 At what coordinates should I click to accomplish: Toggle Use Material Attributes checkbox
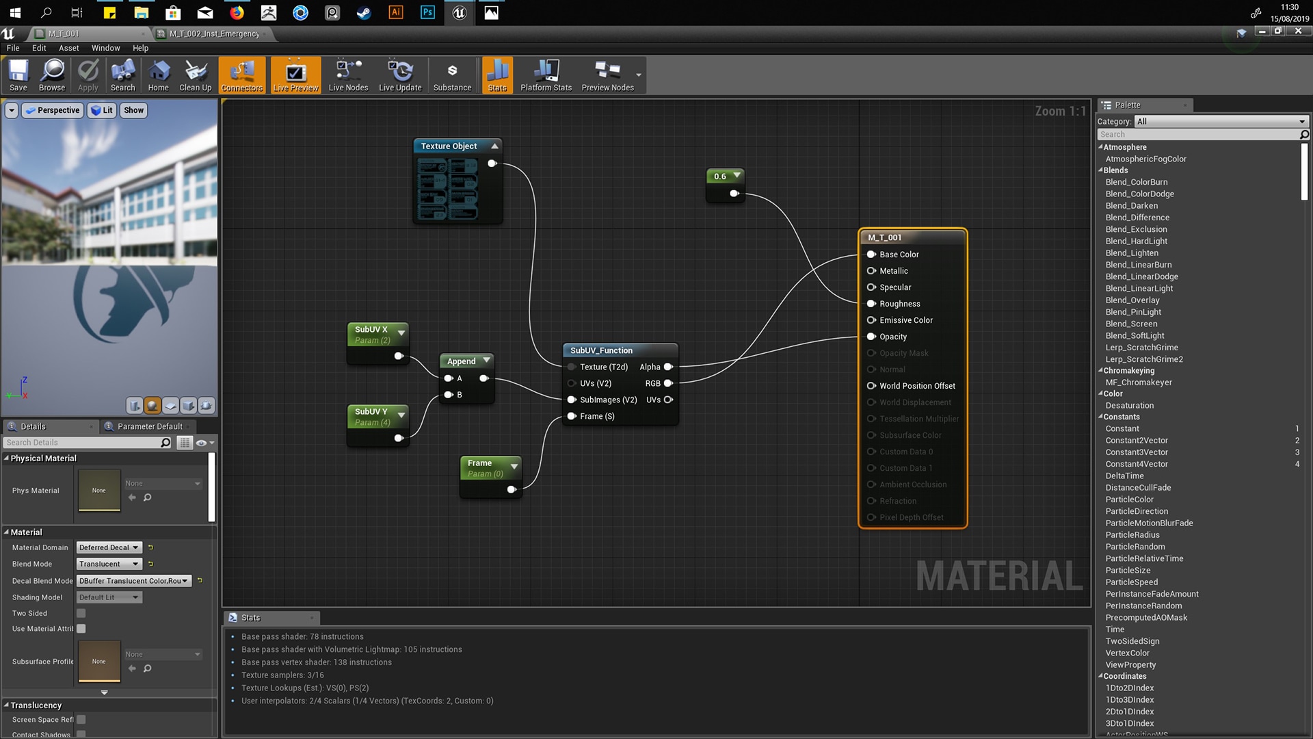point(81,629)
